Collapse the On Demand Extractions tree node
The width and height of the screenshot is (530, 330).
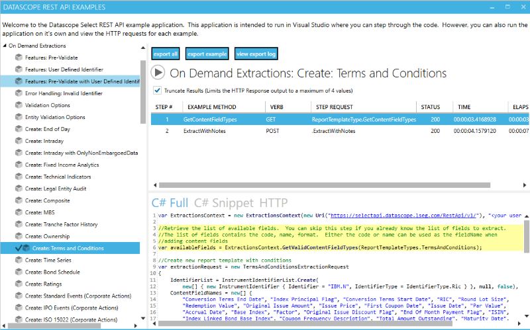(5, 46)
